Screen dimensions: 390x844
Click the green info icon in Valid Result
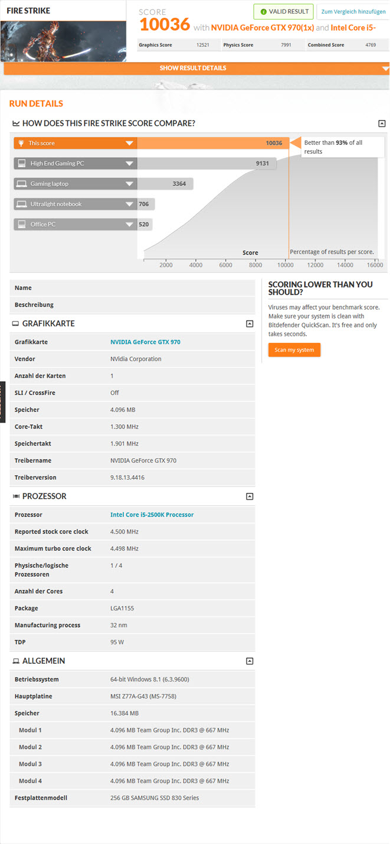coord(263,12)
